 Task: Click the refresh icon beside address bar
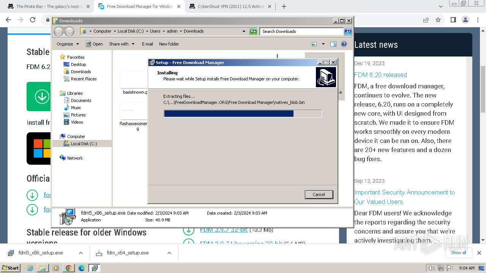tap(253, 31)
